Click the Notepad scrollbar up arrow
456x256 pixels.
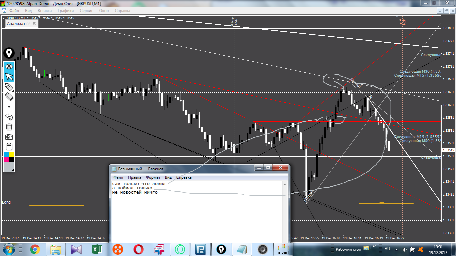click(x=285, y=184)
